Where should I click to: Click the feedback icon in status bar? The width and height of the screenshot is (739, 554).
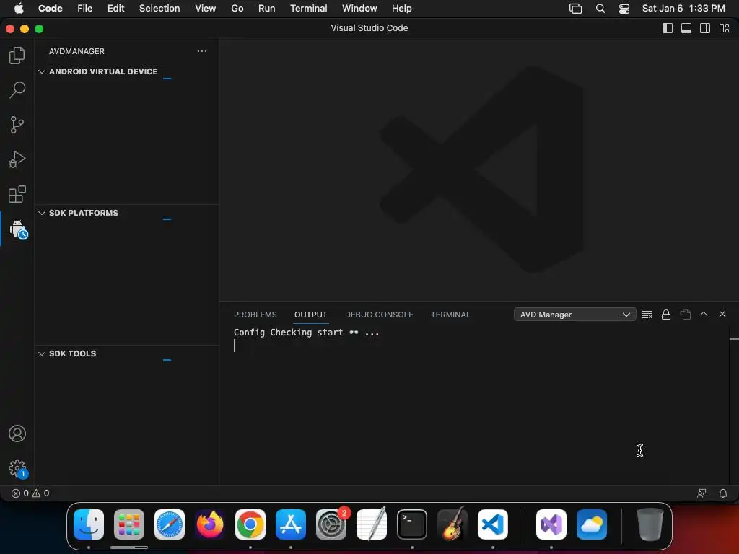pos(701,493)
